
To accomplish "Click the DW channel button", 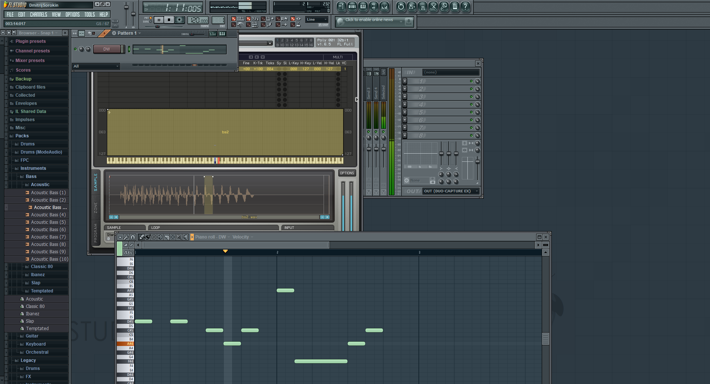I will pos(107,49).
